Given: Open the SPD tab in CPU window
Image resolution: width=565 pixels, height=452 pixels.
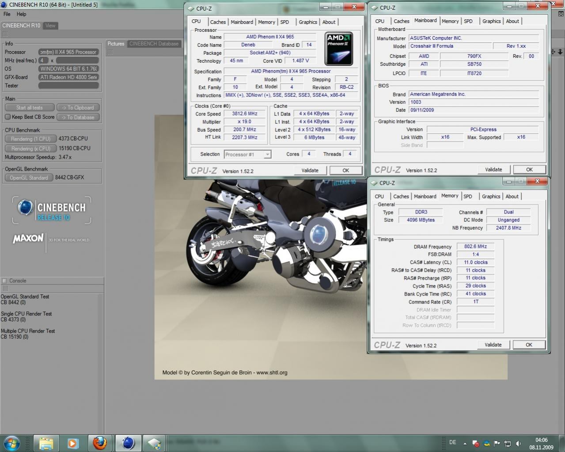Looking at the screenshot, I should (x=284, y=22).
